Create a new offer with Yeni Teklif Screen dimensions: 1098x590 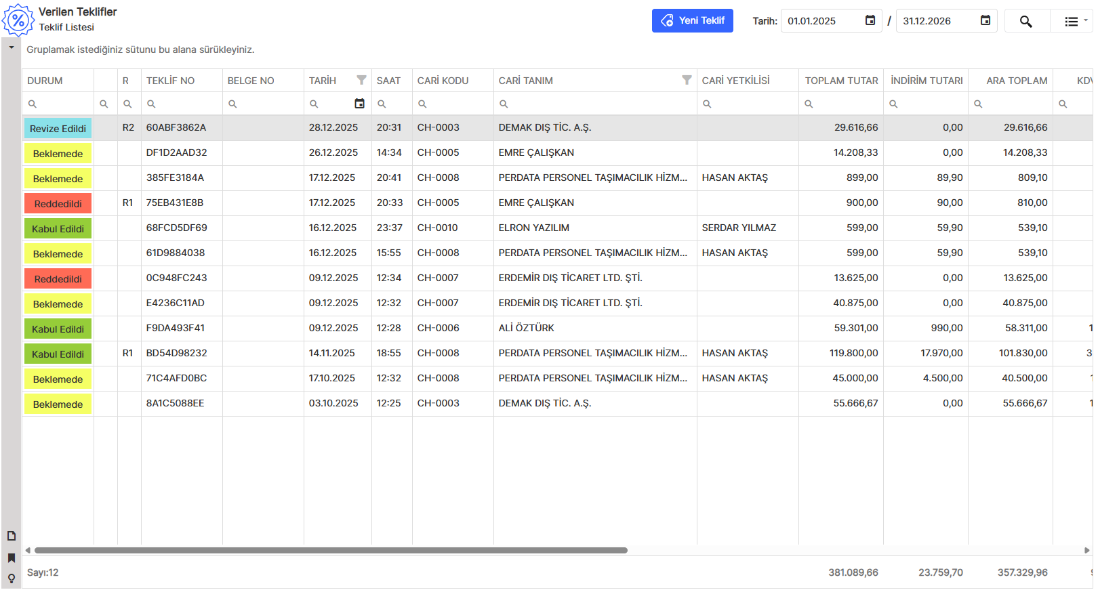pos(692,21)
